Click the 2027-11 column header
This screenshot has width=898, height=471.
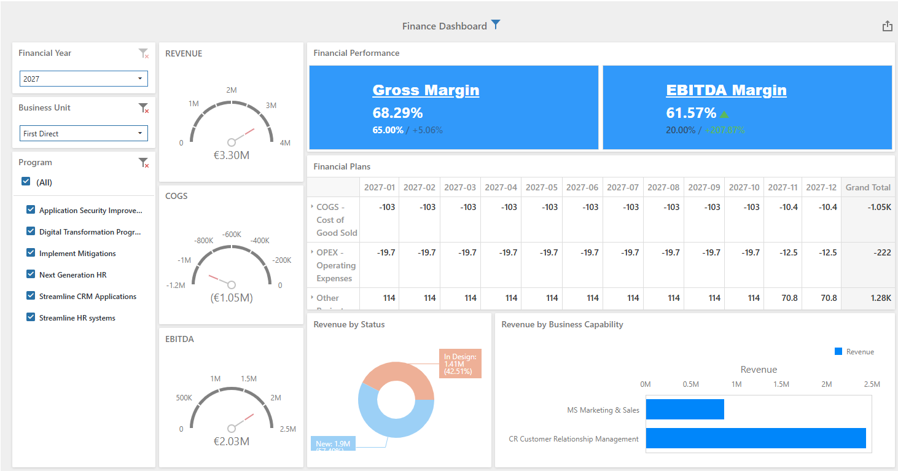(x=783, y=187)
